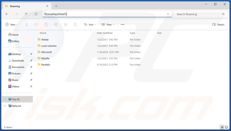
Task: Click the 5 items status bar text
Action: pyautogui.click(x=8, y=127)
